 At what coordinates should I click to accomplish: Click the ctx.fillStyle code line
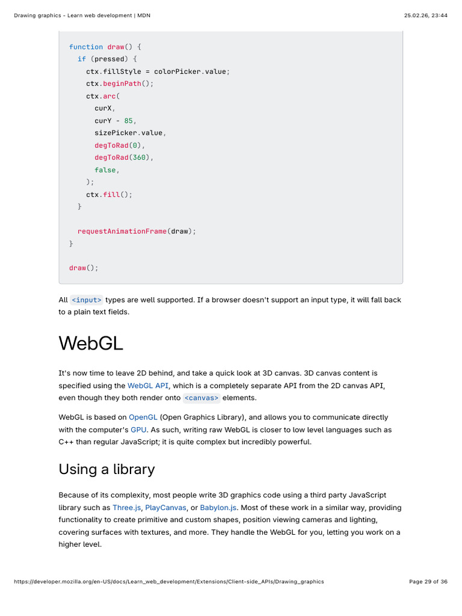coord(158,72)
